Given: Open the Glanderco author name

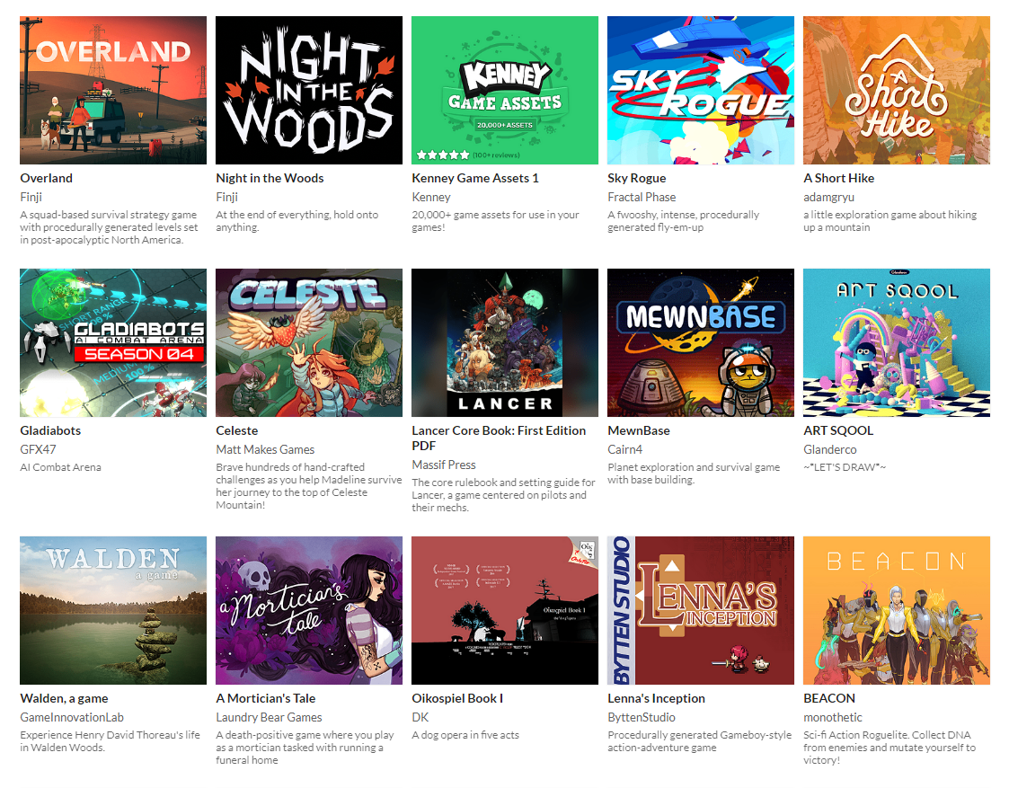Looking at the screenshot, I should point(830,449).
